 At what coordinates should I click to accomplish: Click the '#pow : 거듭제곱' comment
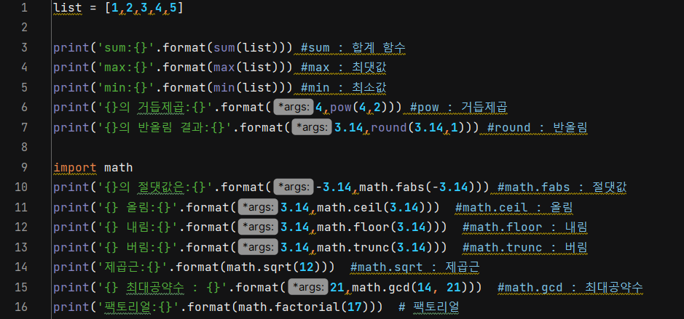coord(458,108)
